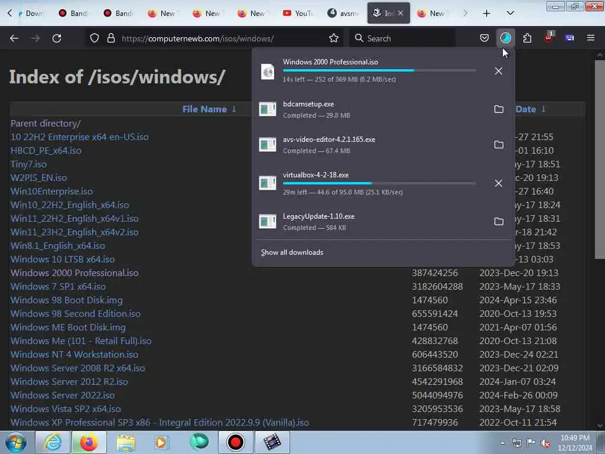Click the site security padlock icon
Screen dimensions: 605x454
click(x=111, y=38)
